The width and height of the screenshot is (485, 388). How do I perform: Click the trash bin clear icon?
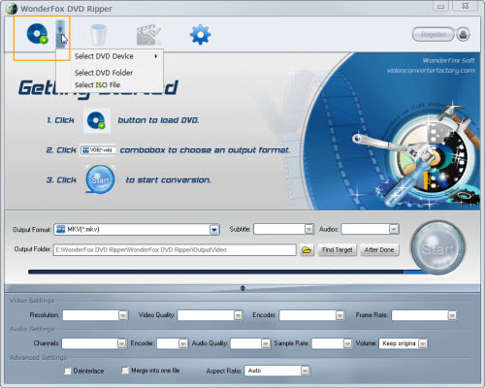(98, 35)
